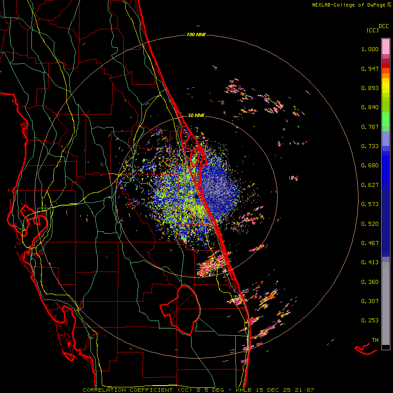This screenshot has width=393, height=393.
Task: Click the 0.627 legend value
Action: pos(370,185)
